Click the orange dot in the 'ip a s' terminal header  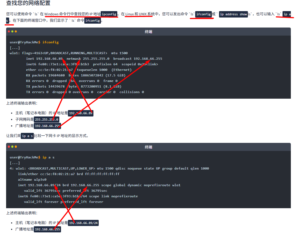tap(16, 146)
